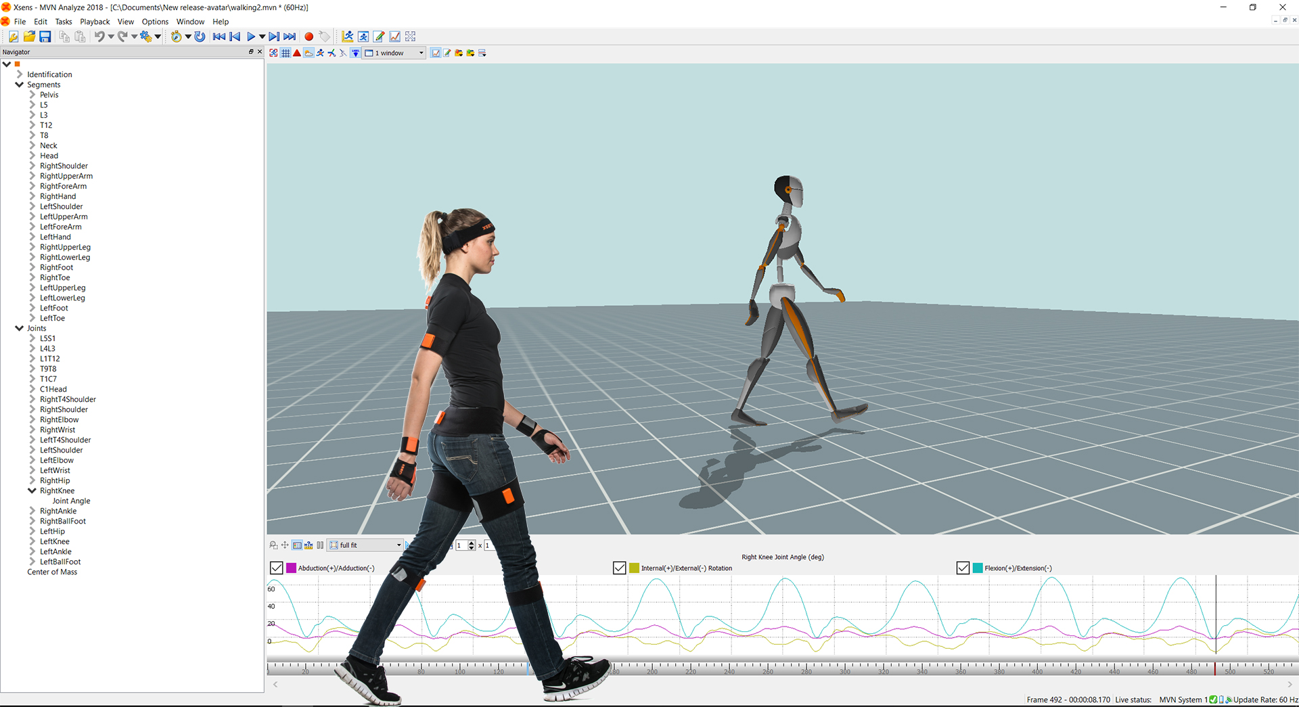Screen dimensions: 1299x707
Task: Toggle the sky cloud background icon
Action: [309, 53]
